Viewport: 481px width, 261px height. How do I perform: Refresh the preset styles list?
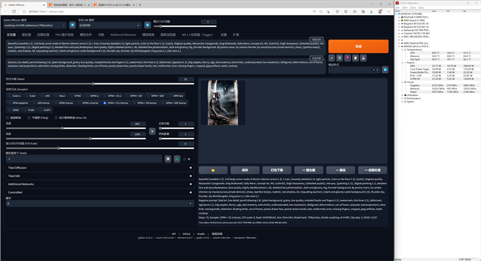point(385,70)
